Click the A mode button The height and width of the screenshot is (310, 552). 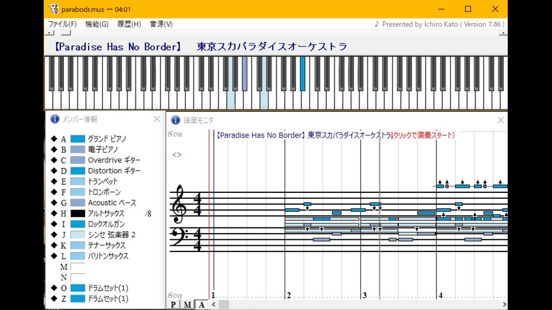click(201, 304)
